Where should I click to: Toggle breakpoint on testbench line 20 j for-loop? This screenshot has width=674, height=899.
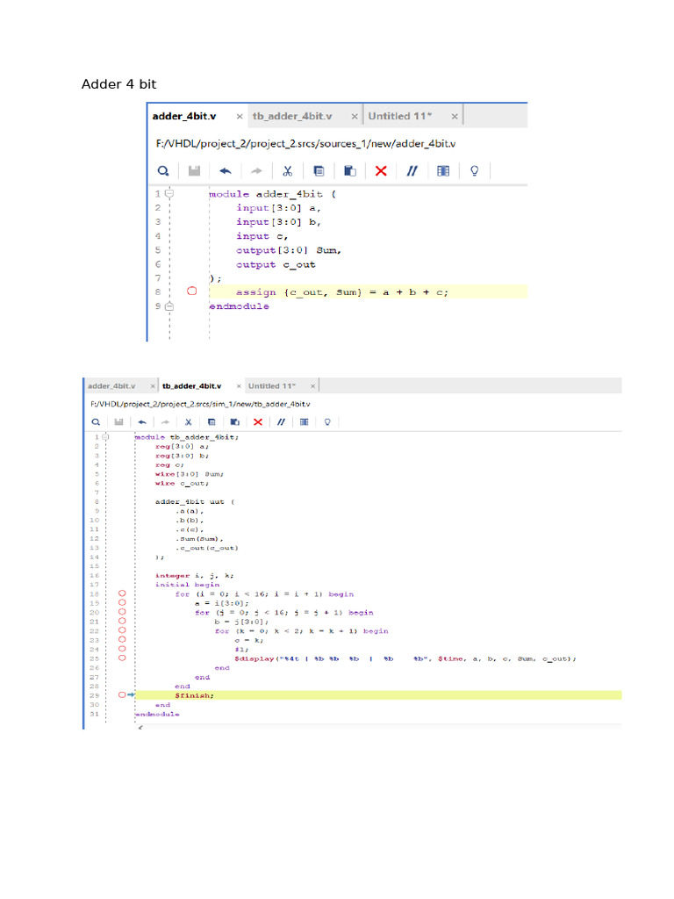pyautogui.click(x=122, y=612)
